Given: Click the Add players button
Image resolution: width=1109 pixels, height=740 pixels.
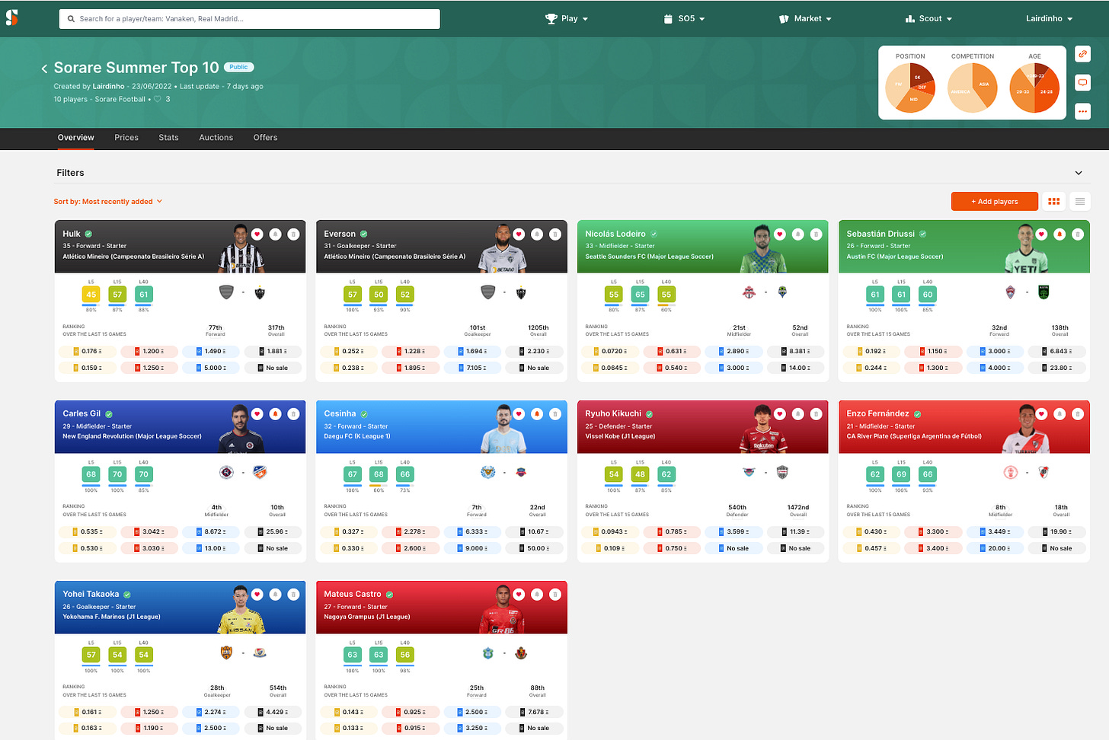Looking at the screenshot, I should 995,202.
